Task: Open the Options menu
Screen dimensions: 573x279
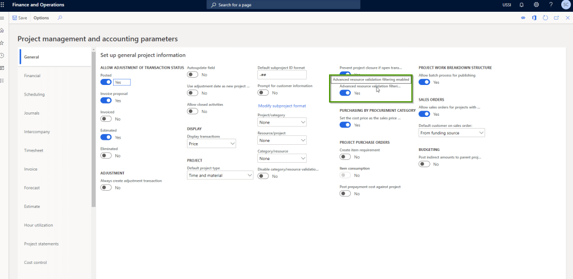Action: 41,18
